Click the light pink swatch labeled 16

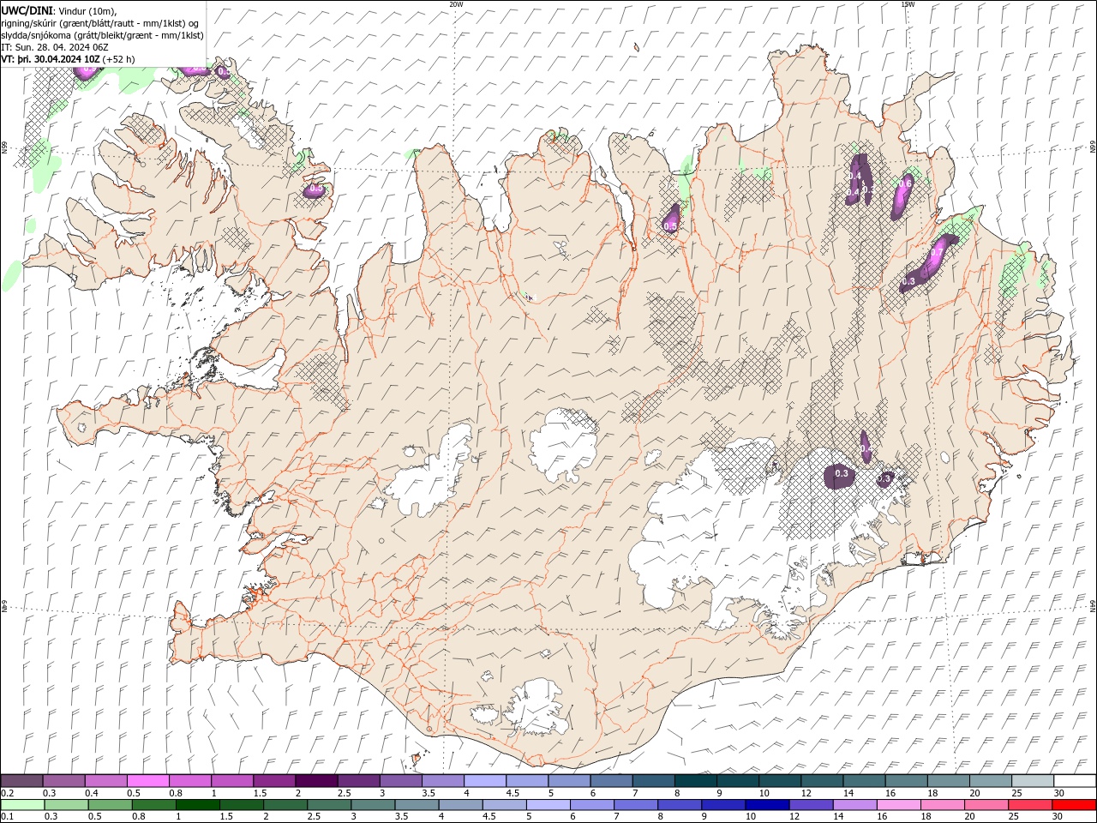pos(897,805)
